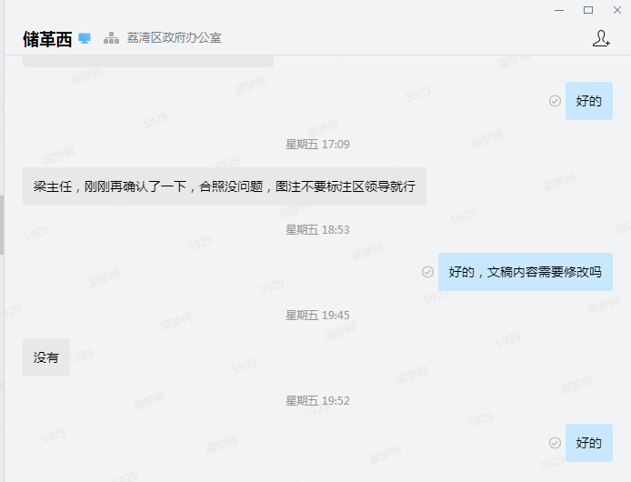This screenshot has height=482, width=631.
Task: Click the 星期五 18:53 timestamp
Action: tap(317, 229)
